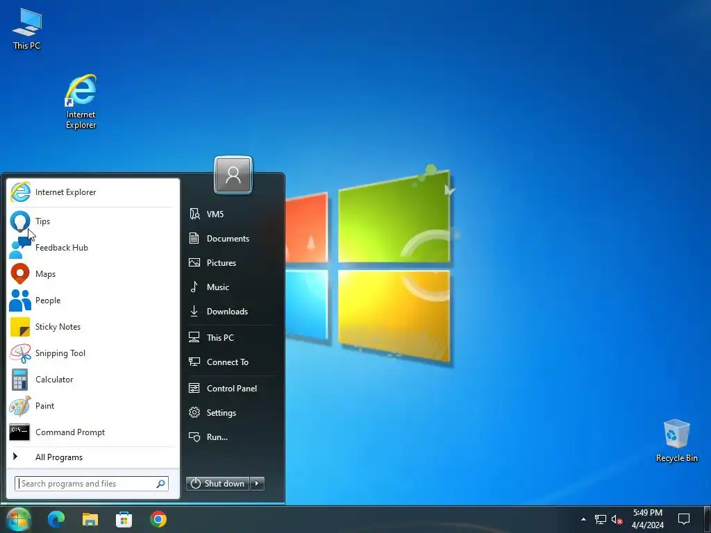Open Microsoft Edge from the taskbar

click(56, 519)
